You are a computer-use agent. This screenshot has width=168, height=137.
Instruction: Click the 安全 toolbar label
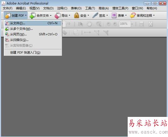[x=83, y=15]
